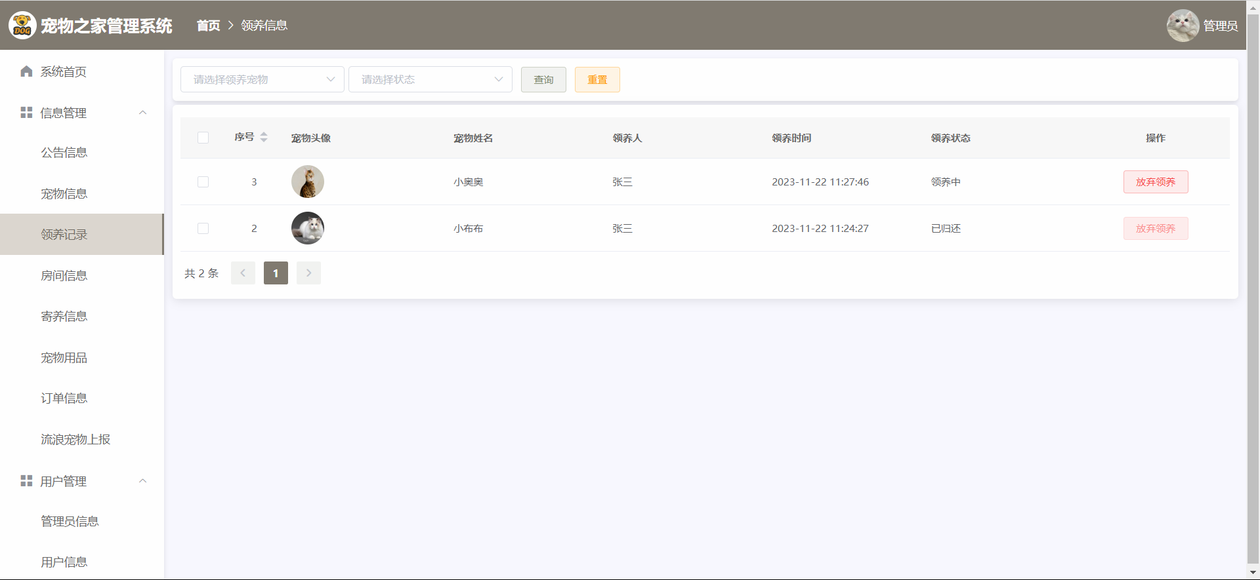Click the grid icon beside 信息管理

(26, 113)
